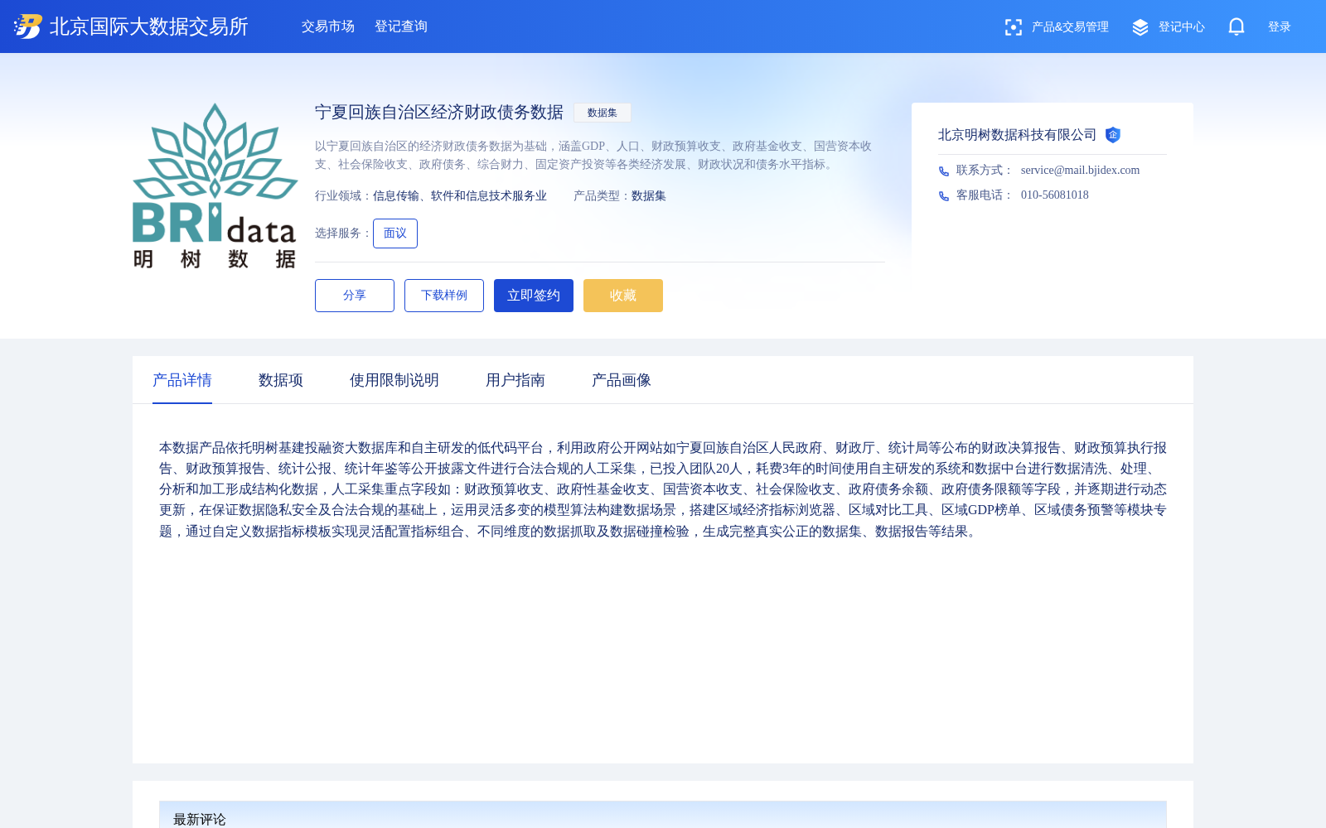Click phone number 010-56081018
The height and width of the screenshot is (828, 1326).
pyautogui.click(x=1055, y=195)
